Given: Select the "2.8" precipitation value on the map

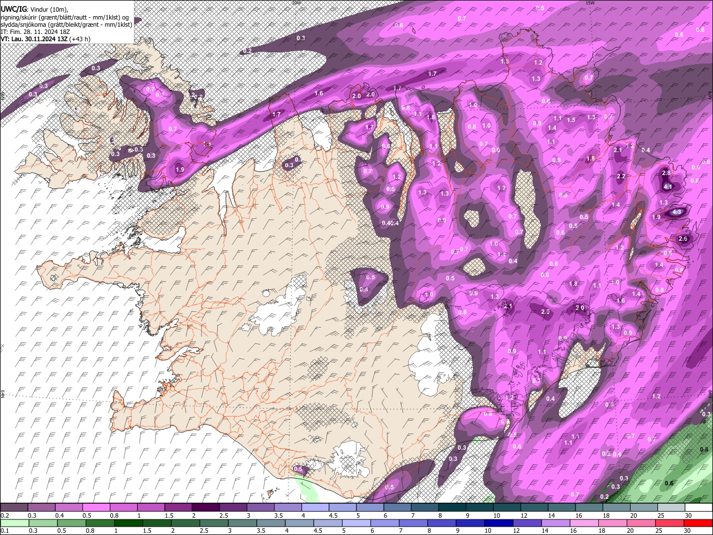Looking at the screenshot, I should pyautogui.click(x=666, y=173).
